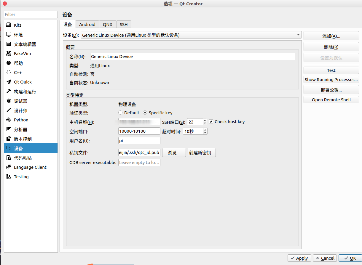Increase SSH端口 using the up stepper
362x265 pixels.
click(x=205, y=120)
